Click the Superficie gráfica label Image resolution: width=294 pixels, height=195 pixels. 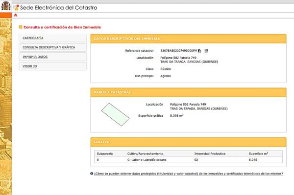[150, 116]
